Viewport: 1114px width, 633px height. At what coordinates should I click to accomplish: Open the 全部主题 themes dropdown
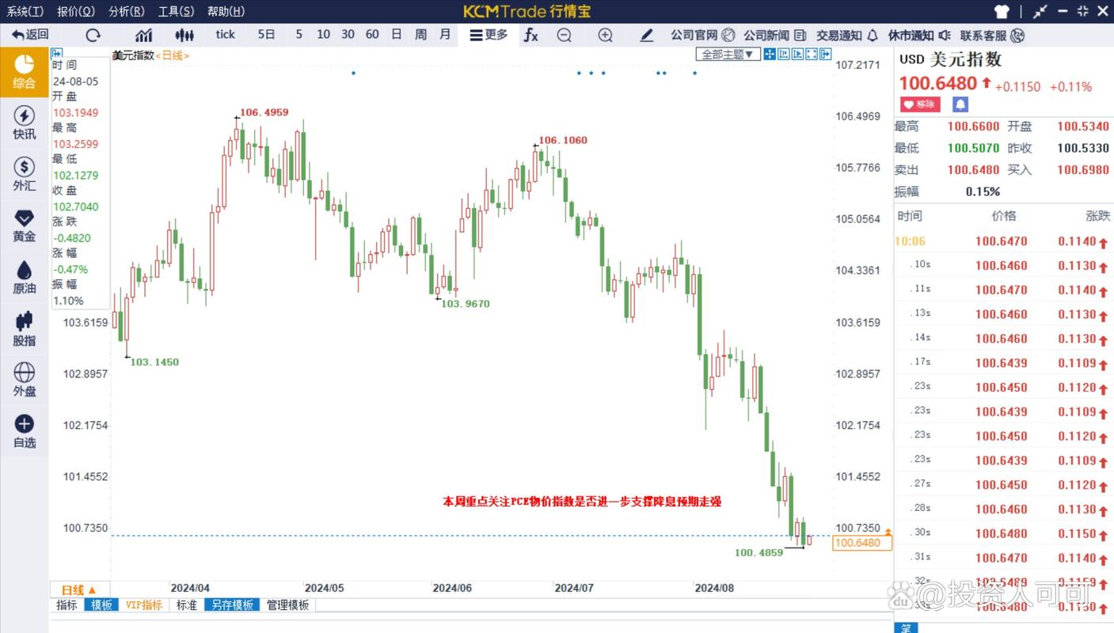coord(726,54)
